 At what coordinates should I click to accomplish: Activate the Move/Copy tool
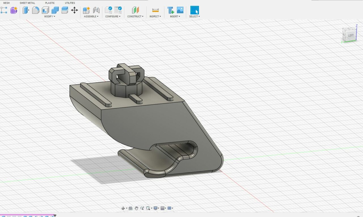click(74, 10)
